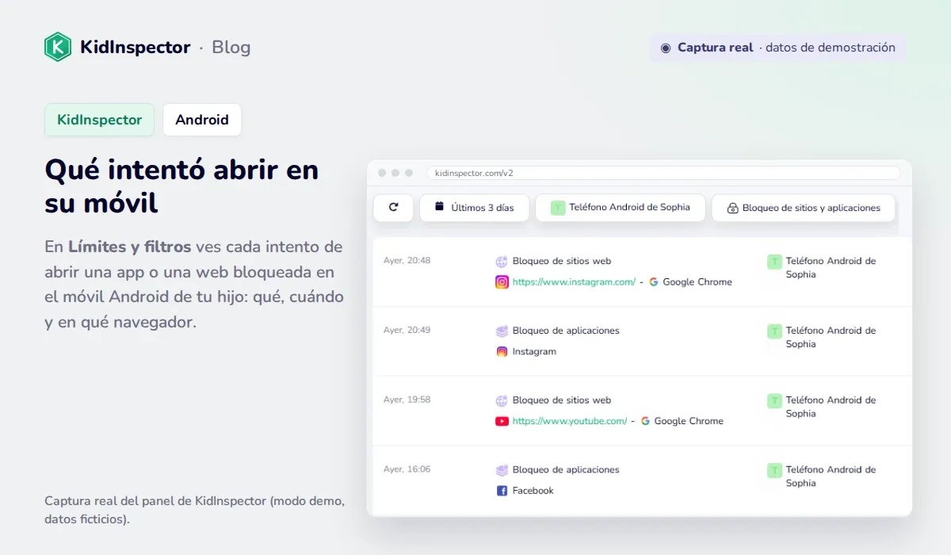
Task: Click the Google icon in the 20:48 row
Action: tap(654, 281)
